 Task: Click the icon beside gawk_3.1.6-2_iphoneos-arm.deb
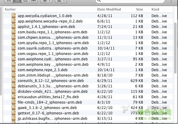[x=14, y=108]
